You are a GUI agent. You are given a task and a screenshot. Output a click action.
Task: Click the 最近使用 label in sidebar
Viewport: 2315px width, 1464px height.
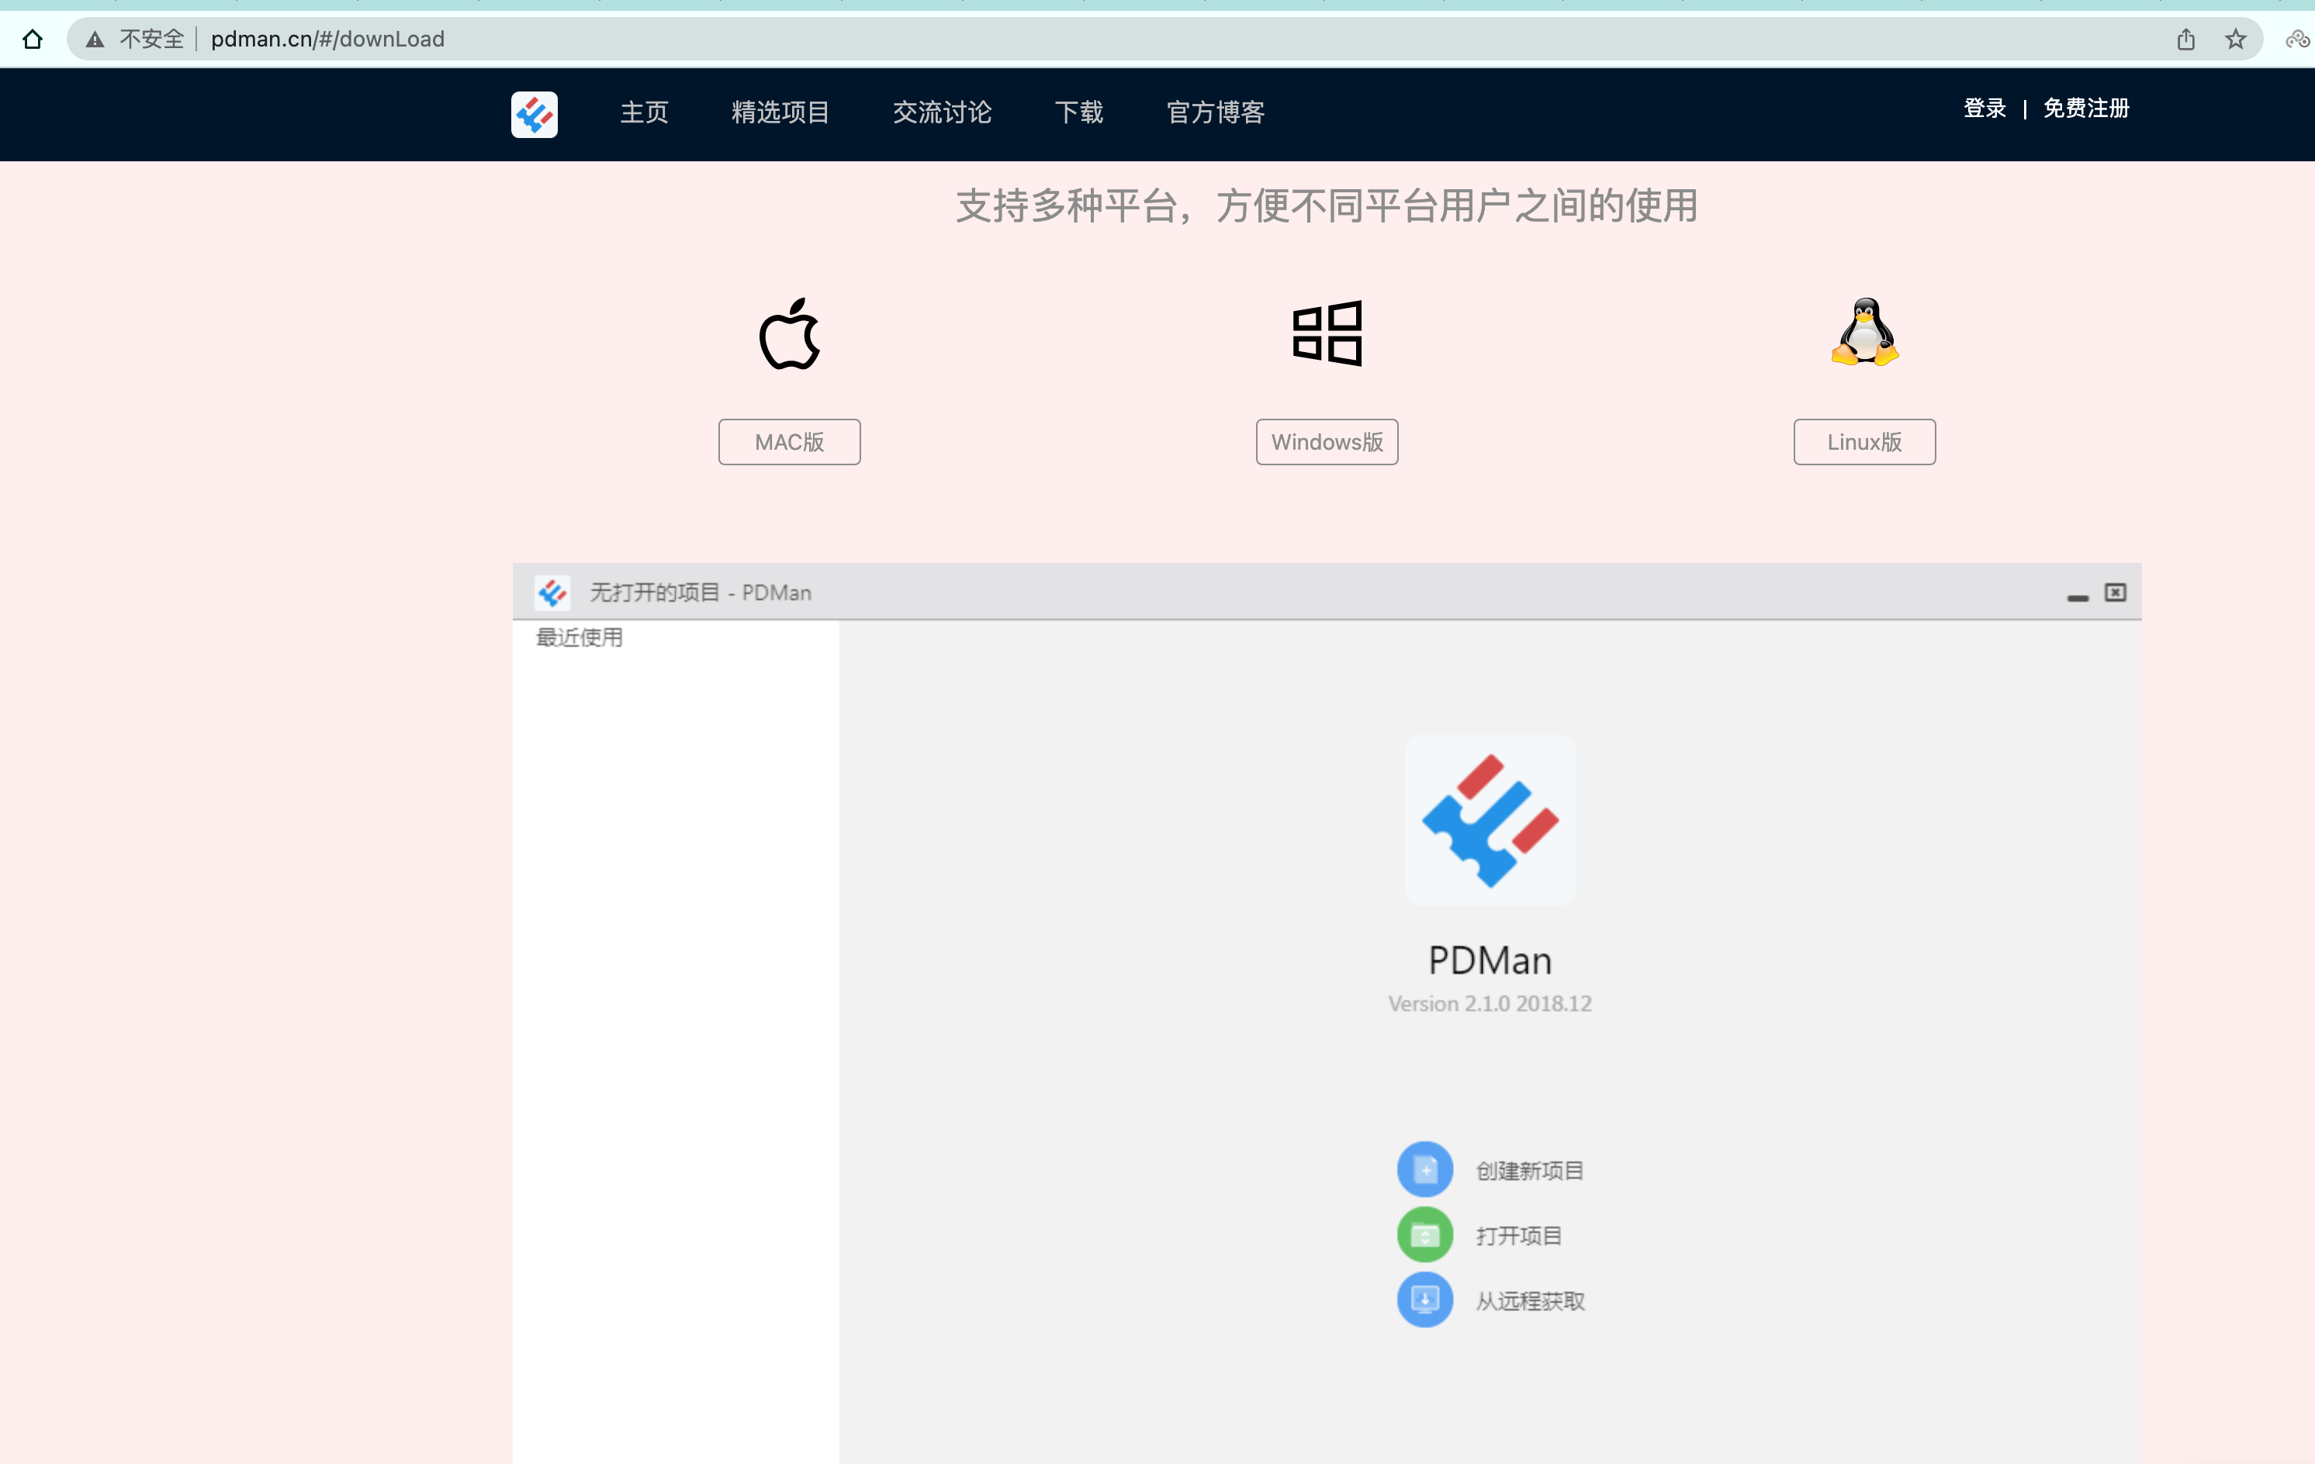[580, 638]
